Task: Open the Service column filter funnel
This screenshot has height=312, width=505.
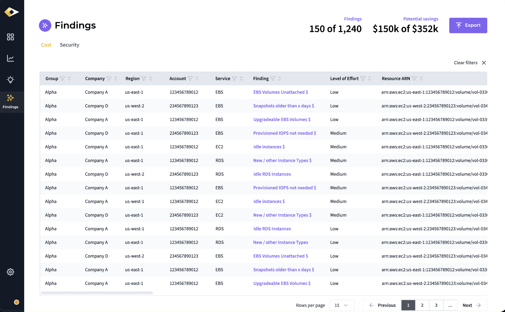Action: coord(235,78)
